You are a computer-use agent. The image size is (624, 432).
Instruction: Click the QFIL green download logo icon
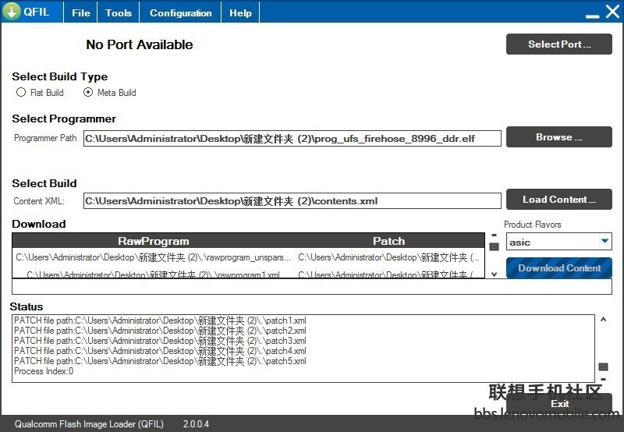coord(11,12)
